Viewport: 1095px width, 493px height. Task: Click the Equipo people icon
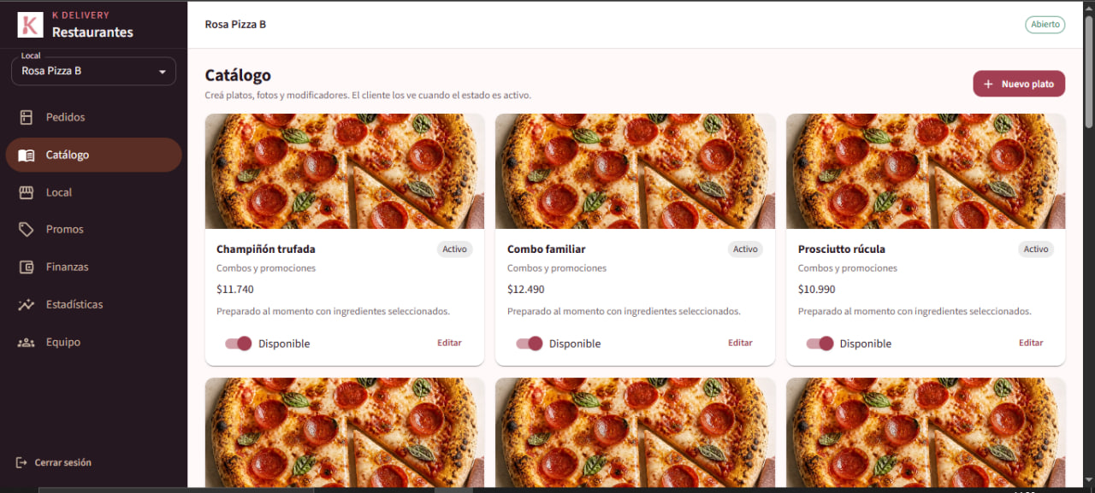click(x=27, y=342)
